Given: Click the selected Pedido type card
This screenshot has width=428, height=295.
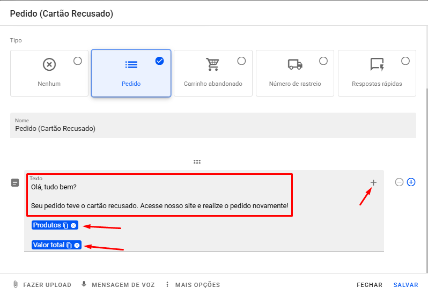Looking at the screenshot, I should (131, 73).
